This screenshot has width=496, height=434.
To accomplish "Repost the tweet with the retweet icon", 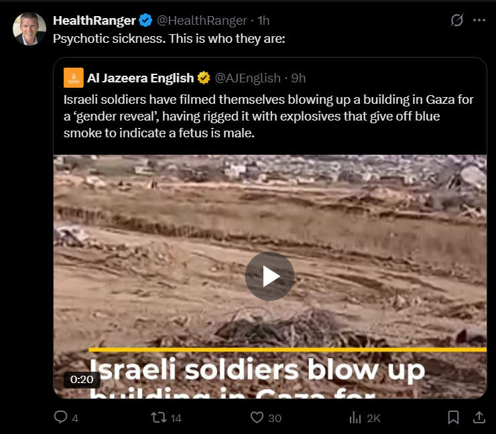I will click(x=158, y=417).
